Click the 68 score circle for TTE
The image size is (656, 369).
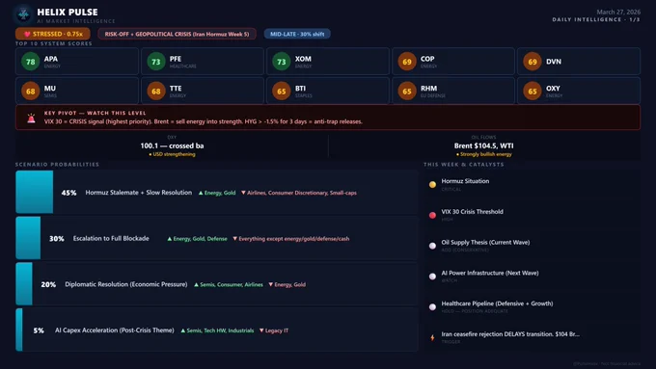click(x=156, y=92)
